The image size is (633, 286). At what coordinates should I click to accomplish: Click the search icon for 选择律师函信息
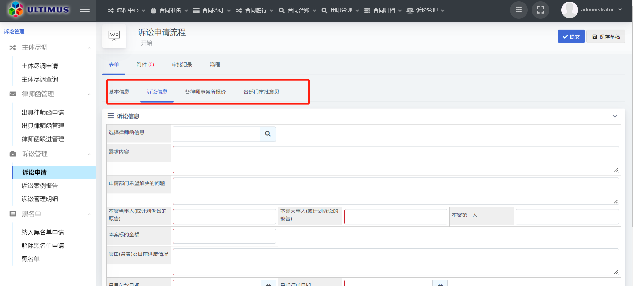click(x=268, y=134)
